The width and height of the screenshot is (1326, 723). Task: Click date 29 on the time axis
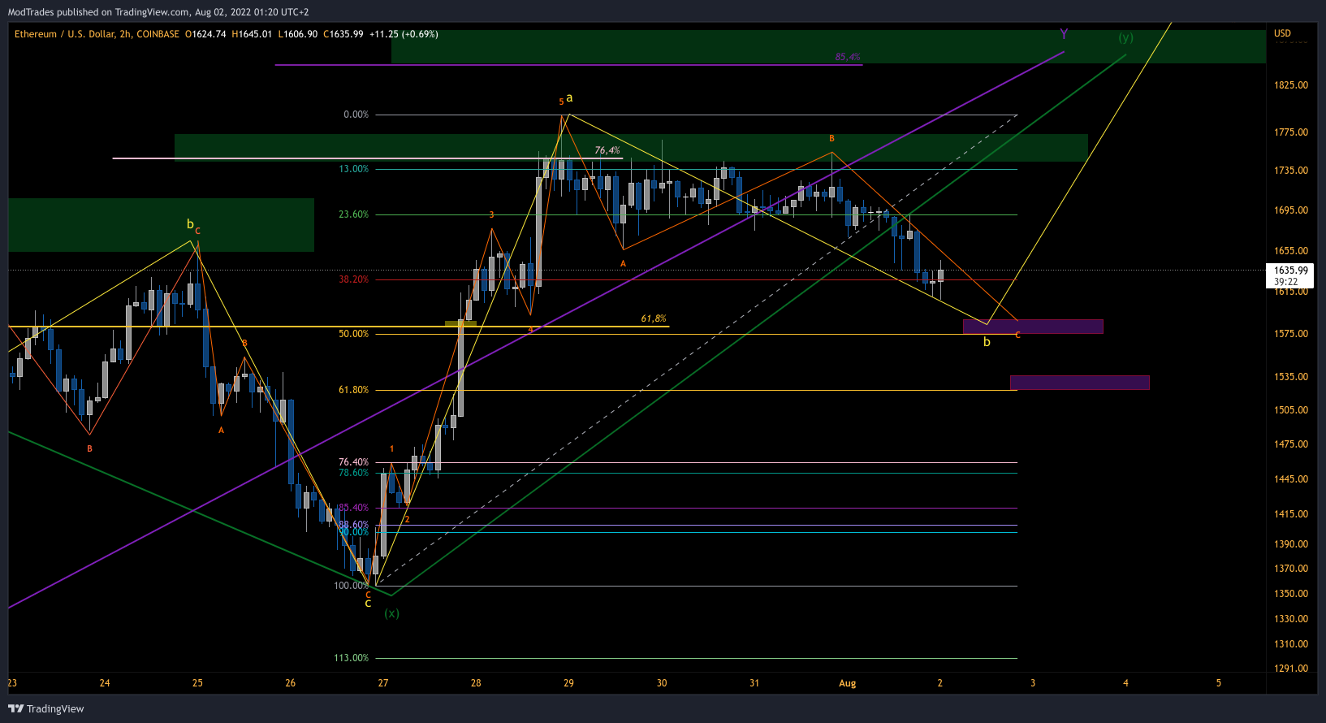pos(568,683)
